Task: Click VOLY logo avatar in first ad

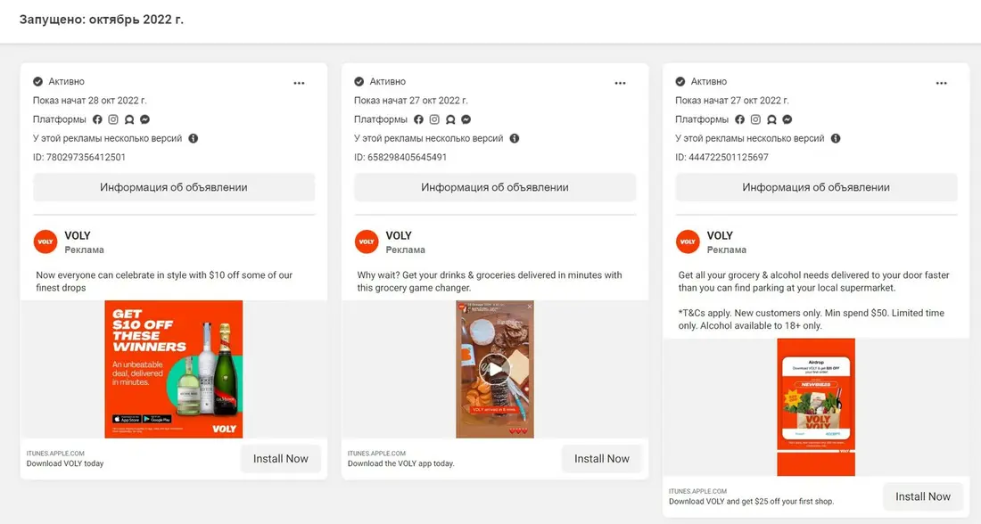Action: [45, 242]
